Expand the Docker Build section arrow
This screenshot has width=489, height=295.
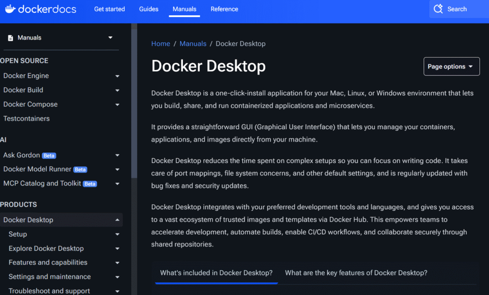117,91
